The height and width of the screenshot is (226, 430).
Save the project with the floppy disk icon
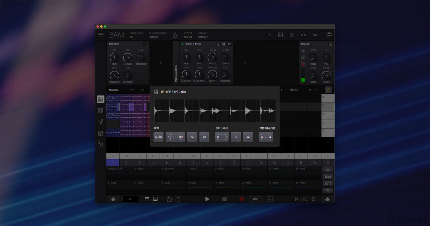281,35
